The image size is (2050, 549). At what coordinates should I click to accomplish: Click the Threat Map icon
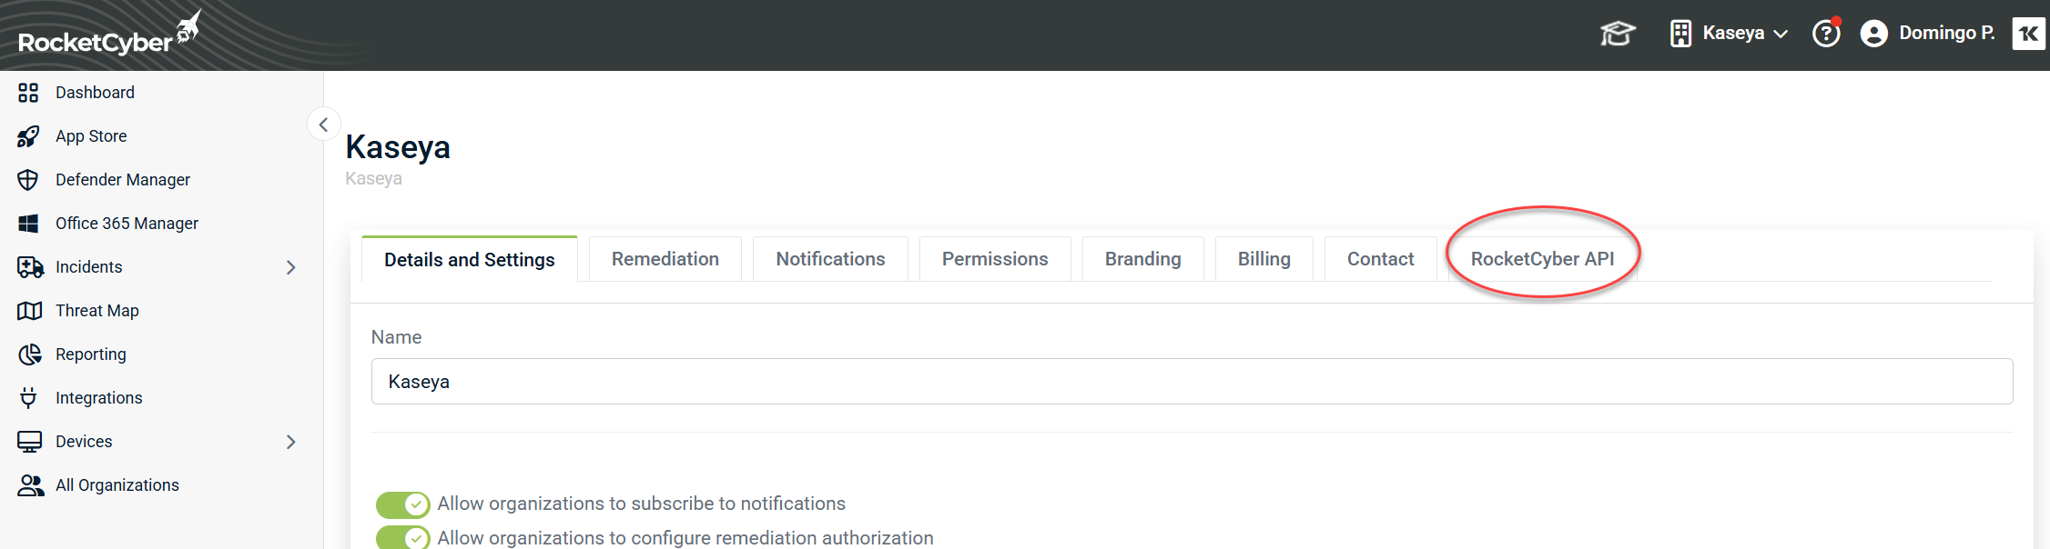click(29, 311)
